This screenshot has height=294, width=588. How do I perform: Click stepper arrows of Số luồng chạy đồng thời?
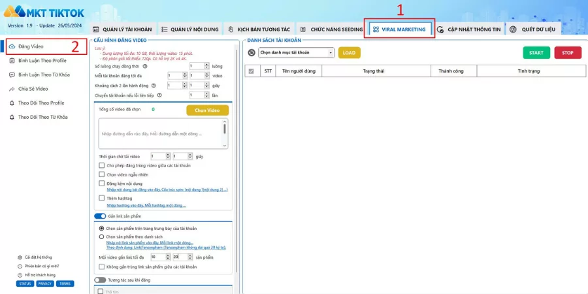206,66
